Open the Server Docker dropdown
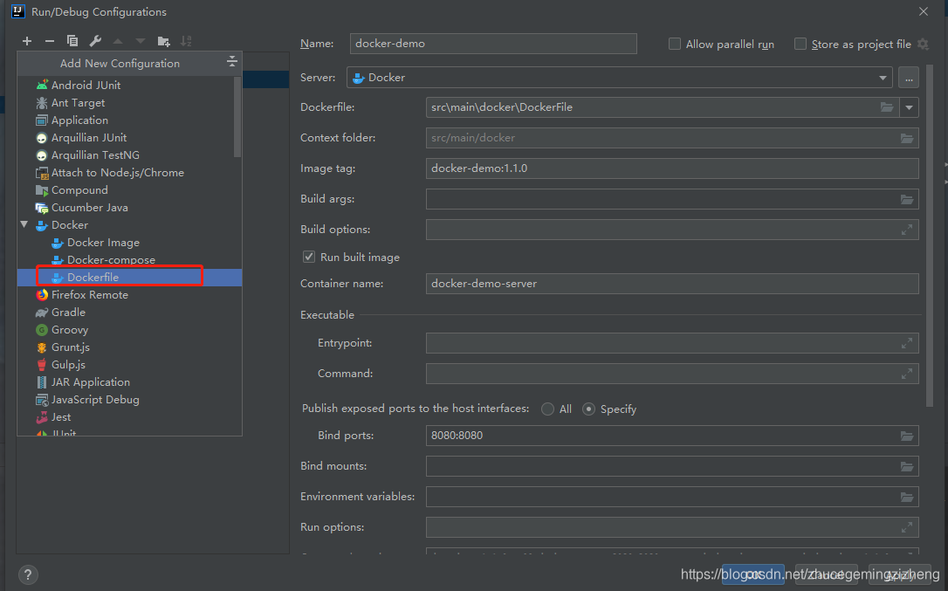The image size is (948, 591). pos(621,78)
